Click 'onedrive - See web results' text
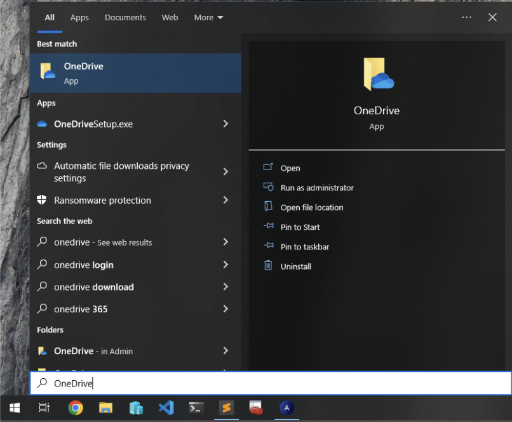 tap(103, 242)
